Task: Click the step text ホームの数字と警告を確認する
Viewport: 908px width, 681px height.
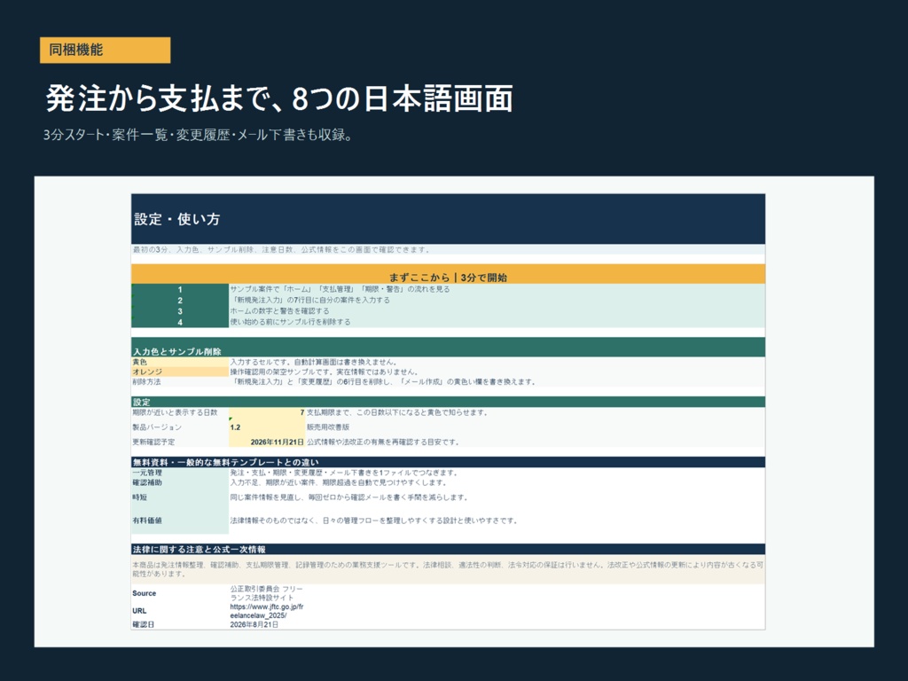Action: pos(279,311)
